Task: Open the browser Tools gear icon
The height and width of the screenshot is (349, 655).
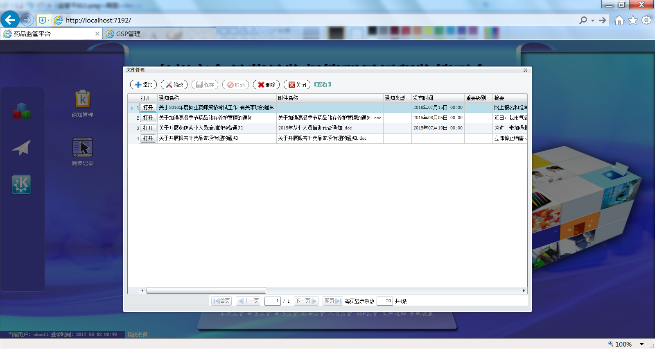Action: pos(646,20)
